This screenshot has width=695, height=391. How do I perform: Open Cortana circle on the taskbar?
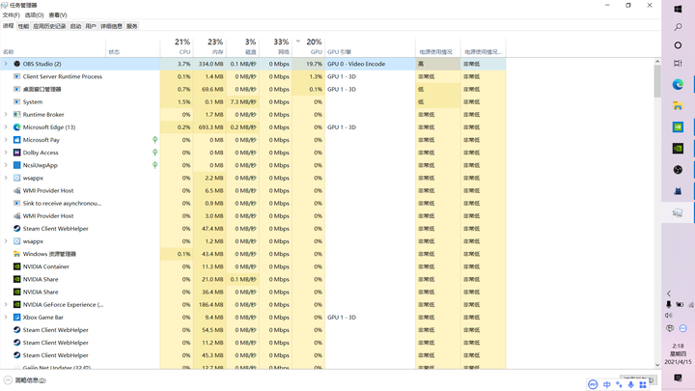pyautogui.click(x=678, y=45)
